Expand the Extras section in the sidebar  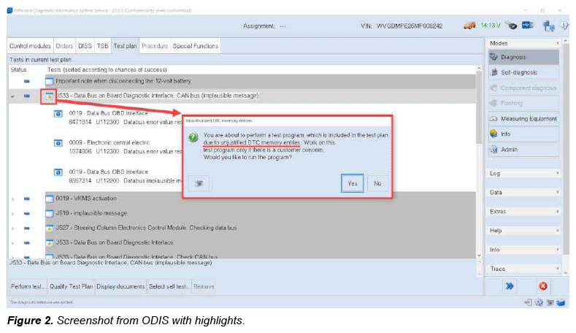pyautogui.click(x=523, y=212)
